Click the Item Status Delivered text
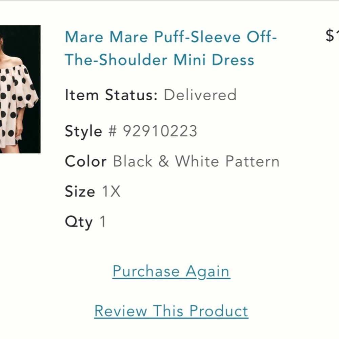 [199, 95]
